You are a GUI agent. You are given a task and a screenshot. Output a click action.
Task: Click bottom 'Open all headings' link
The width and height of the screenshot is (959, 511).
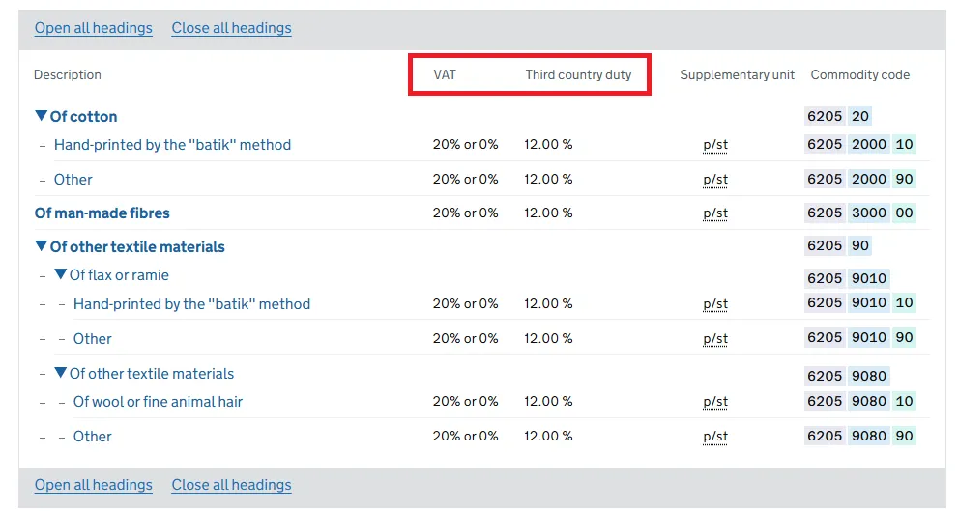[93, 485]
